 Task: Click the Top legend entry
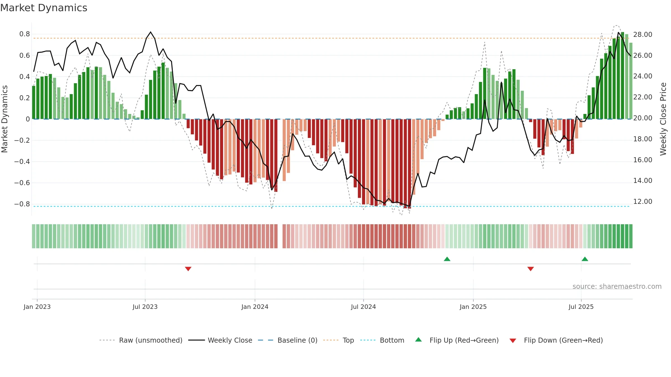coord(339,340)
